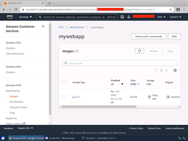Open English (US) language dropdown

[25, 128]
